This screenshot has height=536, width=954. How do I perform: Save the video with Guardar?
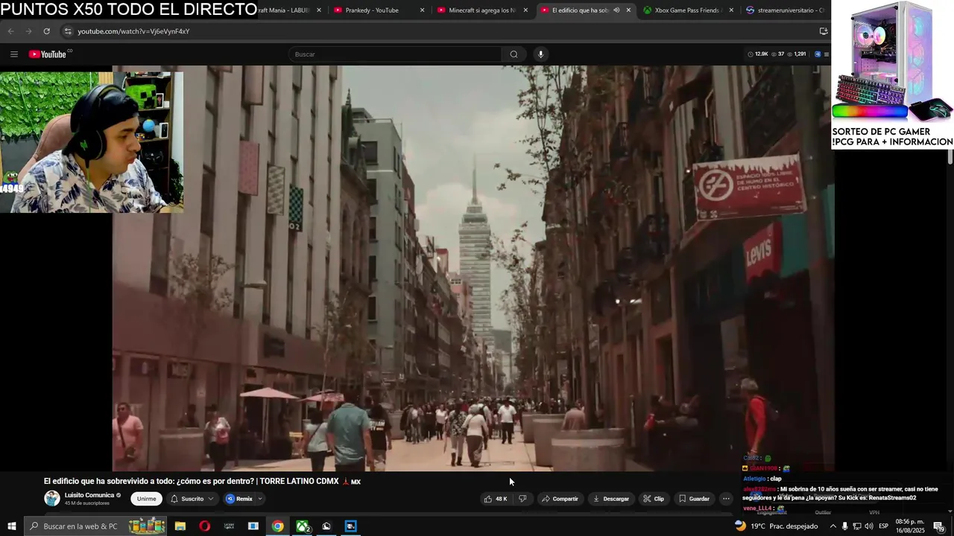[x=694, y=499]
